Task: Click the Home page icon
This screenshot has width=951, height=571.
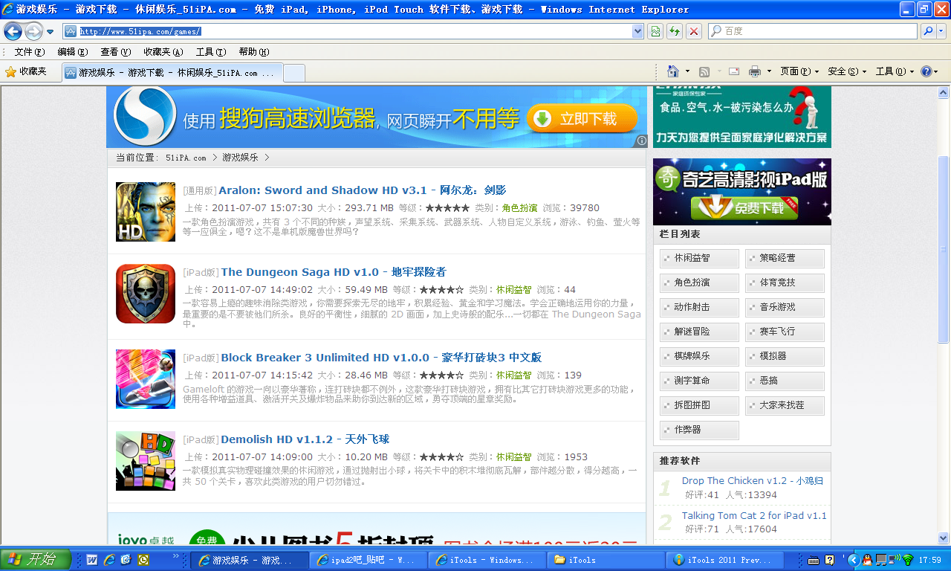Action: (x=673, y=71)
